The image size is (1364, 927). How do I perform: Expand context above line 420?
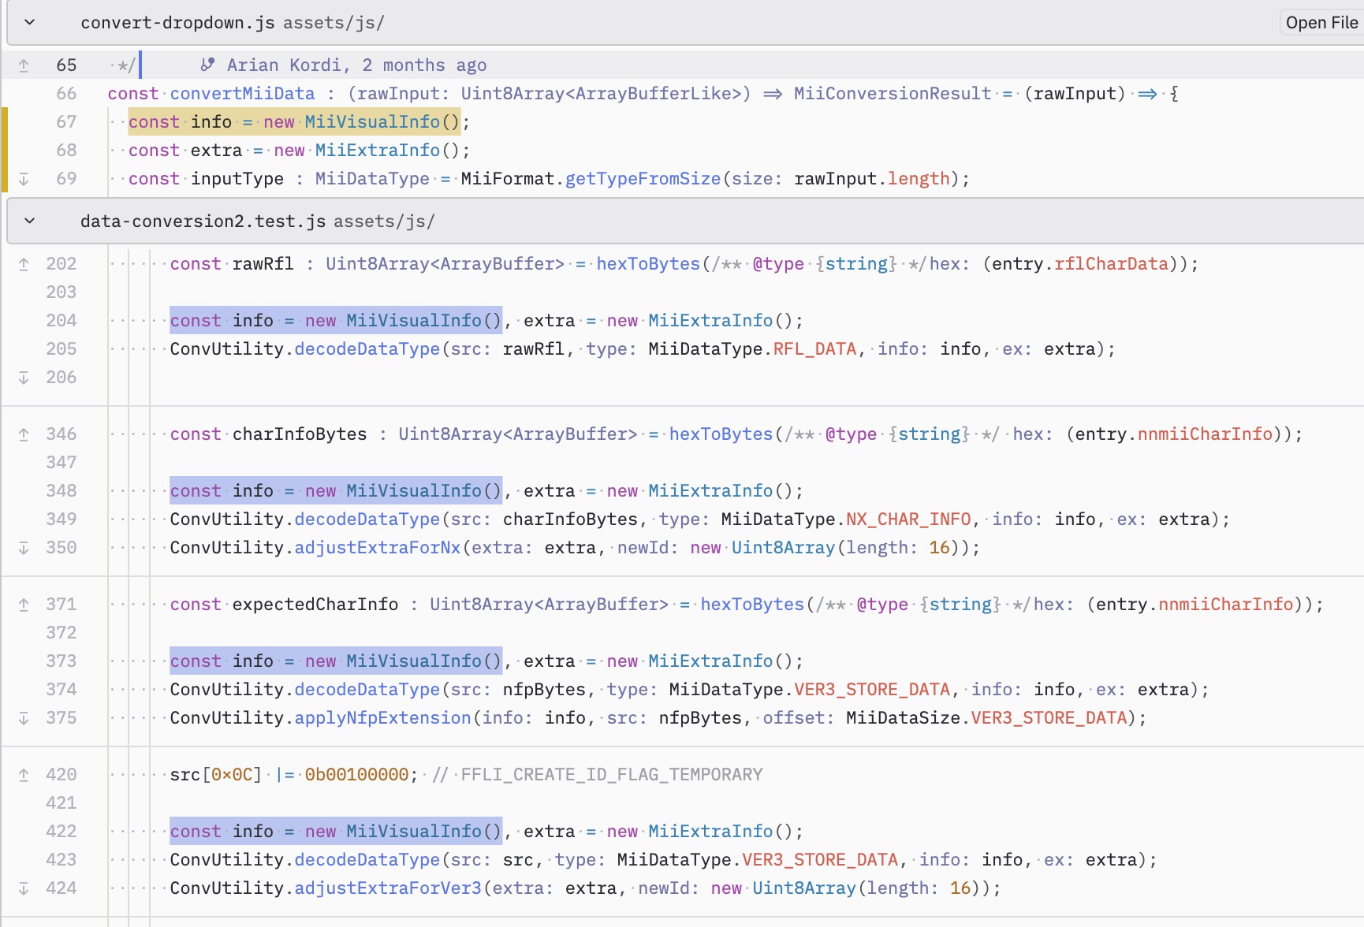pos(24,775)
